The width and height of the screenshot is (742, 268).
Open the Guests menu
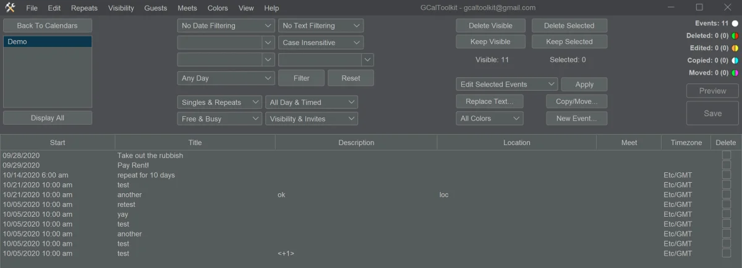[x=156, y=8]
